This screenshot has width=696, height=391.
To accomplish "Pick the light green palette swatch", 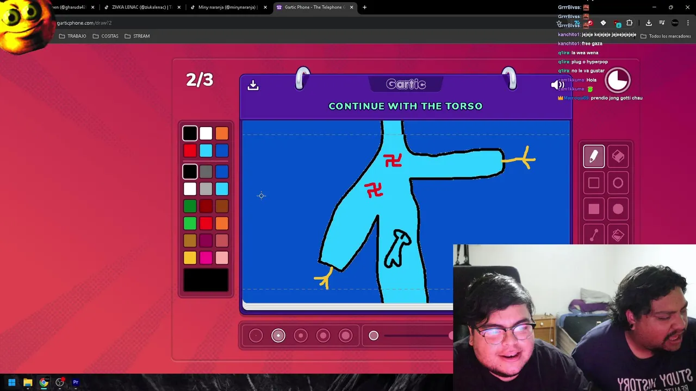I will click(x=190, y=223).
